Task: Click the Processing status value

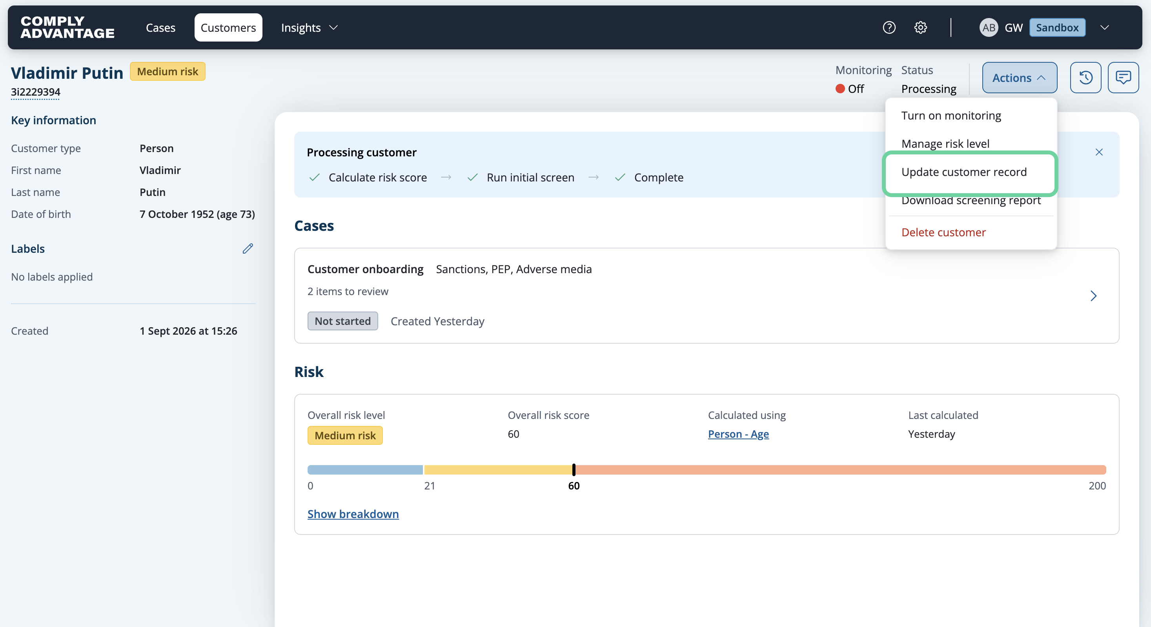Action: [x=929, y=89]
